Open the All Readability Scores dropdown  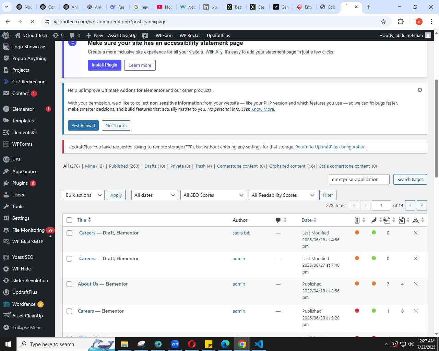coord(283,195)
